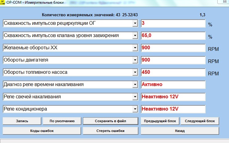Click the OP-COM title bar icon
229x143 pixels.
point(2,2)
